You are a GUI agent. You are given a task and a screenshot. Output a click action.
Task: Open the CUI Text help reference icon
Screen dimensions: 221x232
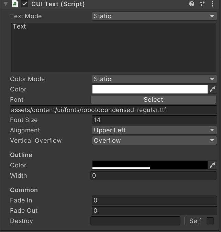click(192, 4)
